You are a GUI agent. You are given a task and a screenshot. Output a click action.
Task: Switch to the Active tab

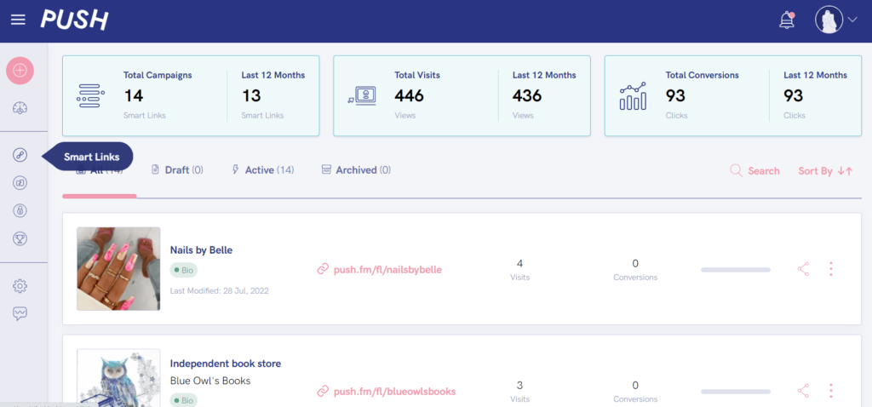[262, 170]
